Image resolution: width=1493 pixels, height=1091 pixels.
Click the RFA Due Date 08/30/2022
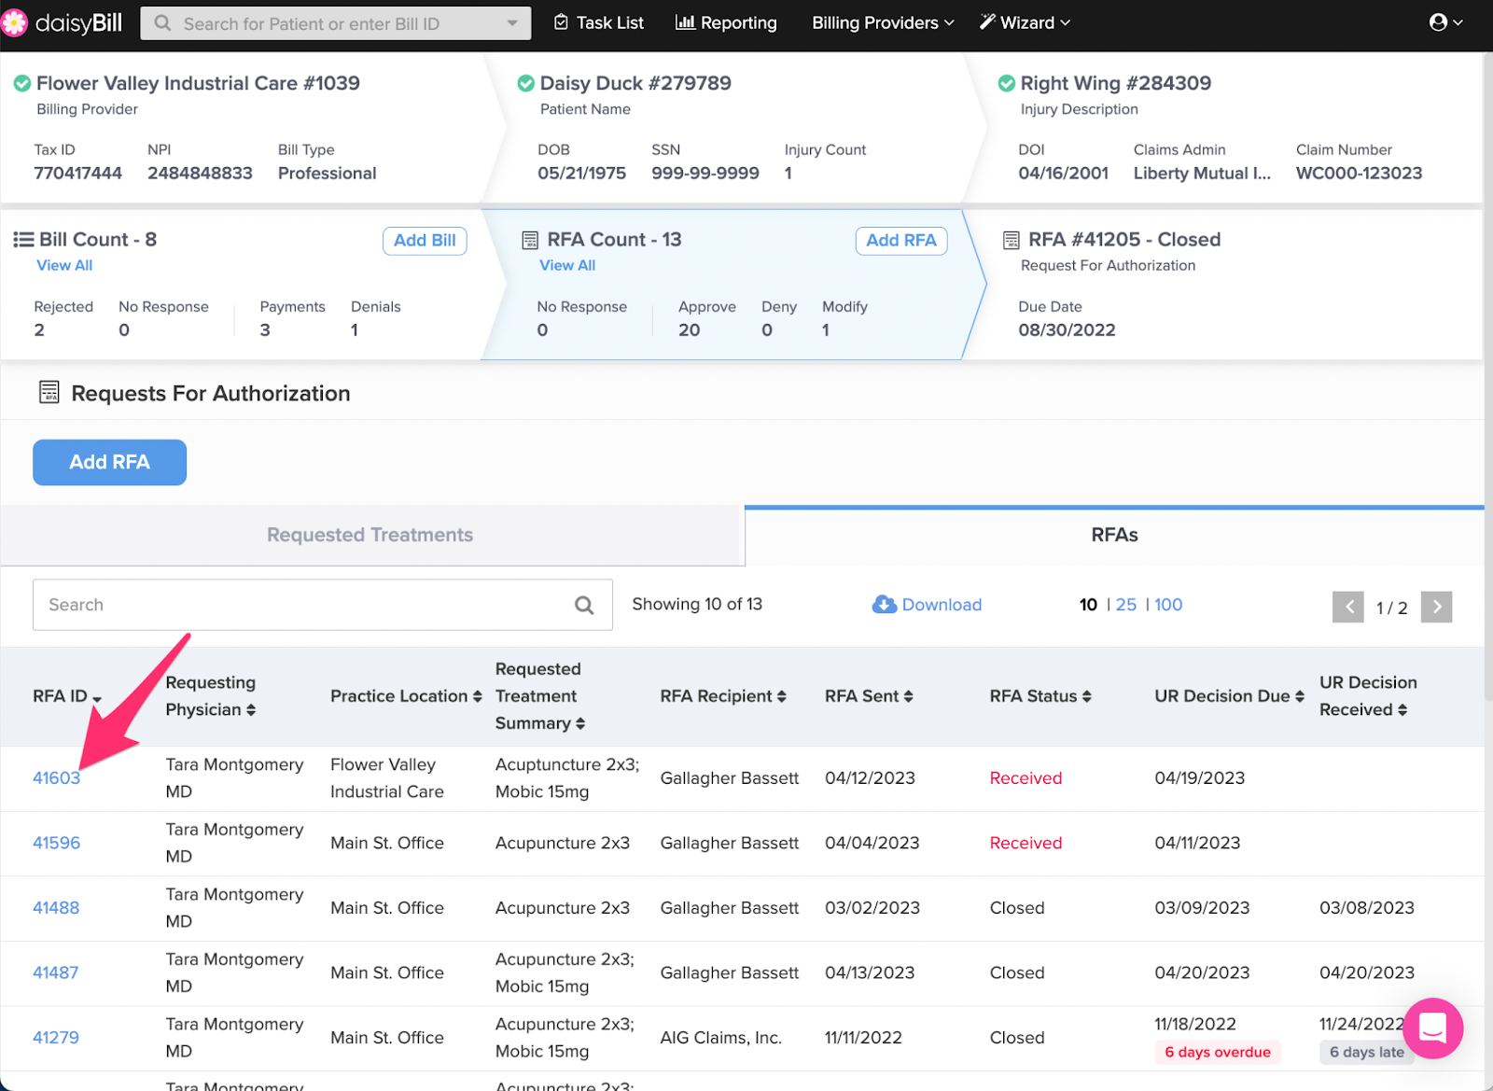point(1067,330)
